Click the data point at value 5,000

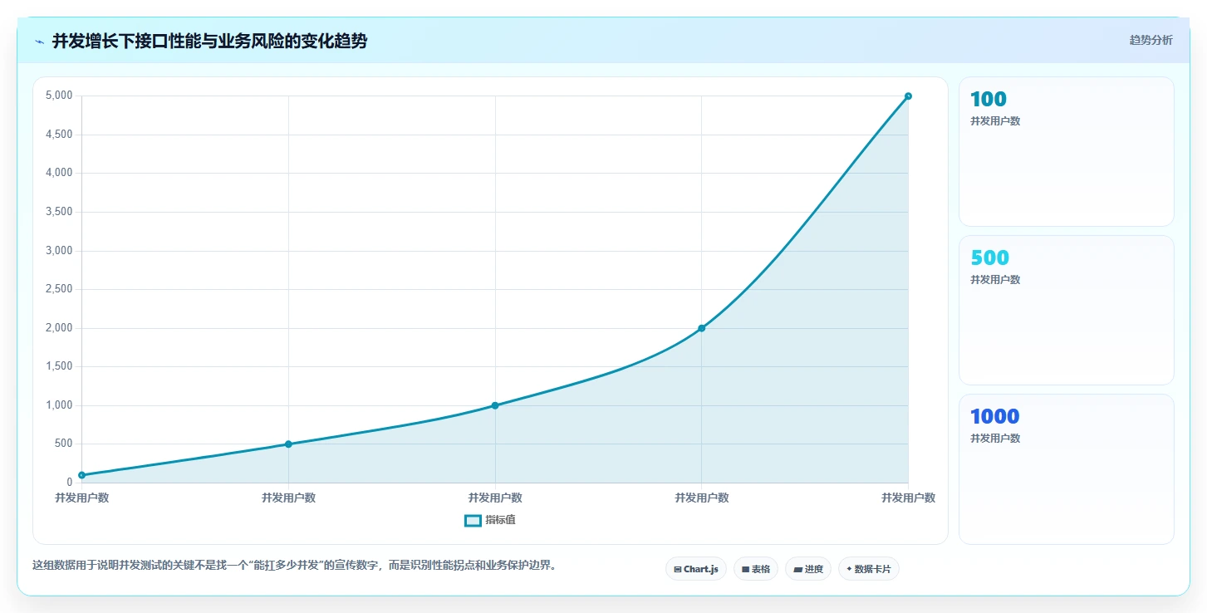[908, 96]
